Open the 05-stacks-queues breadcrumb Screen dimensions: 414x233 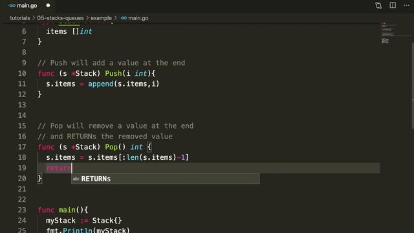pyautogui.click(x=60, y=18)
